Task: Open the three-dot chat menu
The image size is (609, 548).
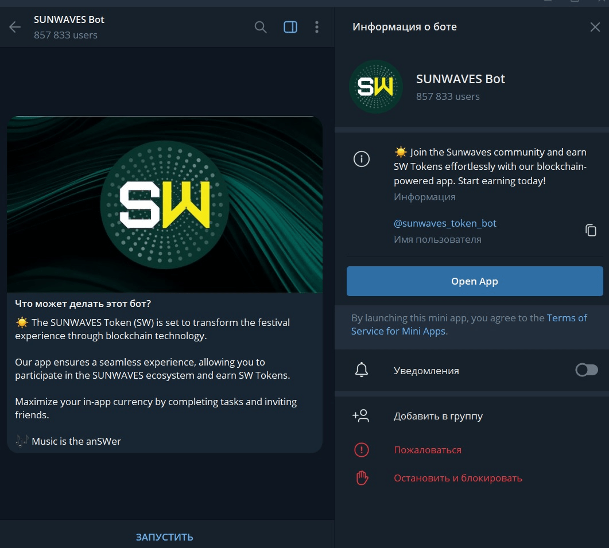Action: coord(316,27)
